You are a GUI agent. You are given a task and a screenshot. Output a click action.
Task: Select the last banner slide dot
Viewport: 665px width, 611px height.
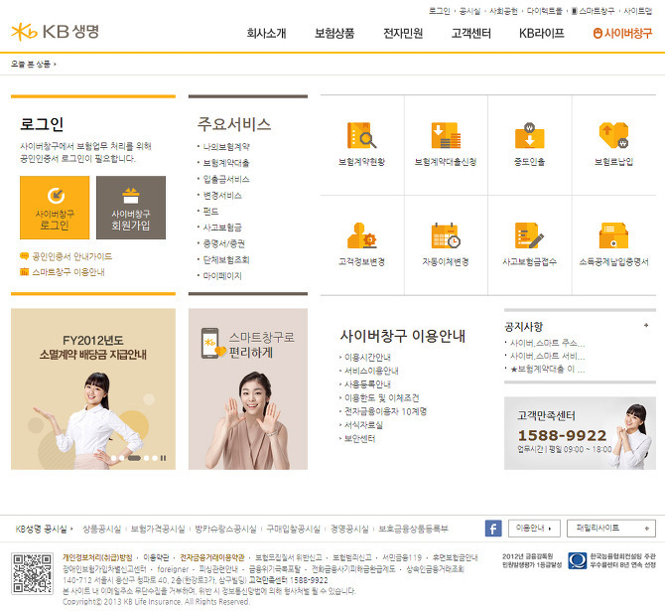pyautogui.click(x=155, y=458)
